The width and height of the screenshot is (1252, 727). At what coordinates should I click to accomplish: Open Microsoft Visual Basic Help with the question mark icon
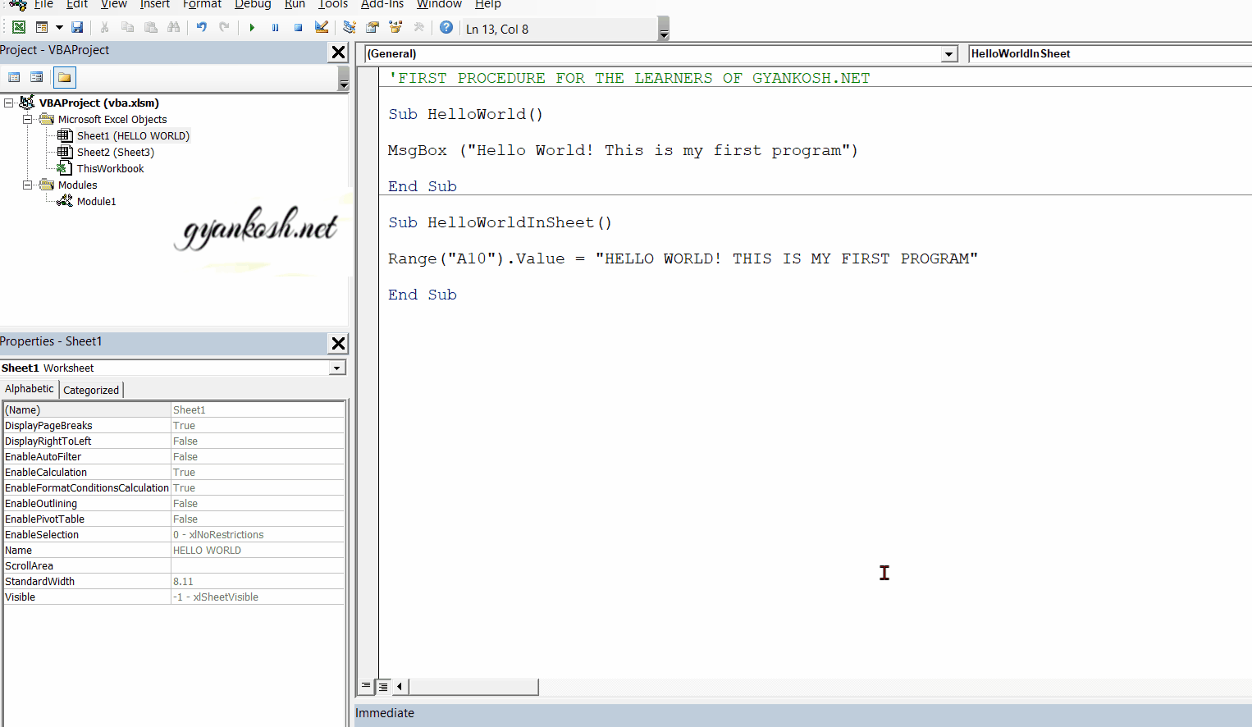click(x=446, y=27)
